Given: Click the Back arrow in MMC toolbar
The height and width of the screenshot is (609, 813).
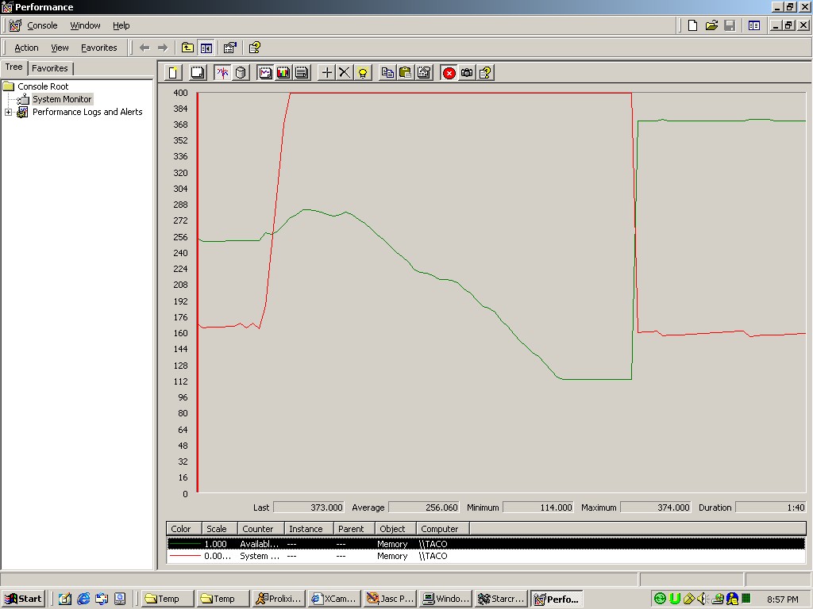Looking at the screenshot, I should point(144,48).
